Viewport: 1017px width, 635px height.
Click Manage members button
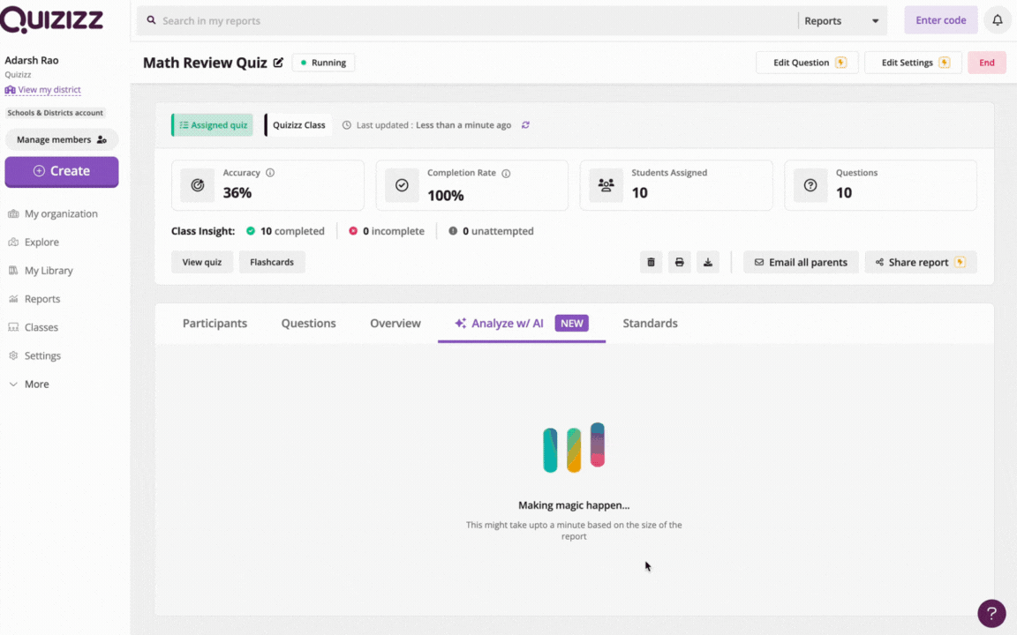62,140
